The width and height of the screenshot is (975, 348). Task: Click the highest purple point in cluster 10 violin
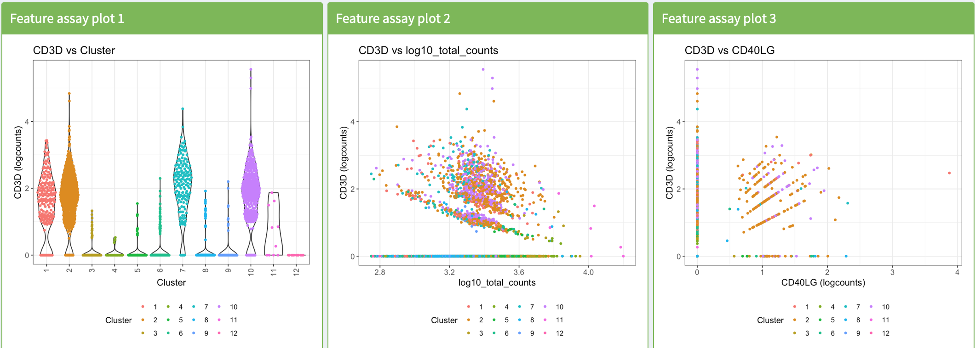251,70
